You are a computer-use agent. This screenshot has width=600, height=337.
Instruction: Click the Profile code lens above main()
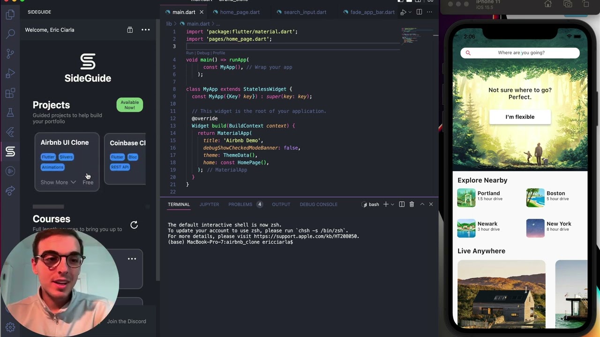(219, 53)
